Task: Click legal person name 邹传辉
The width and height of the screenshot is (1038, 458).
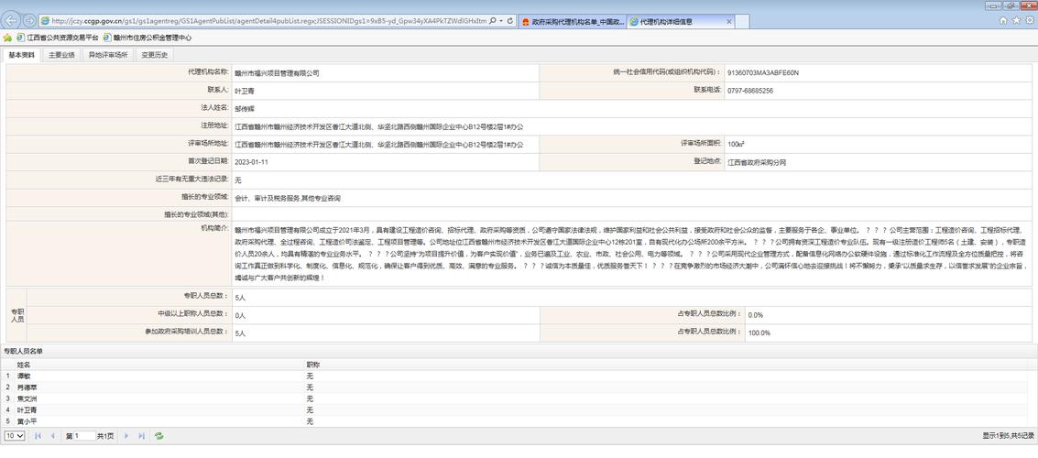Action: tap(245, 108)
